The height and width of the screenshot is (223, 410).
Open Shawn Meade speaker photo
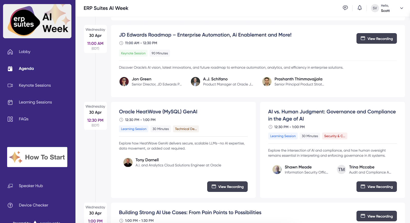point(277,170)
